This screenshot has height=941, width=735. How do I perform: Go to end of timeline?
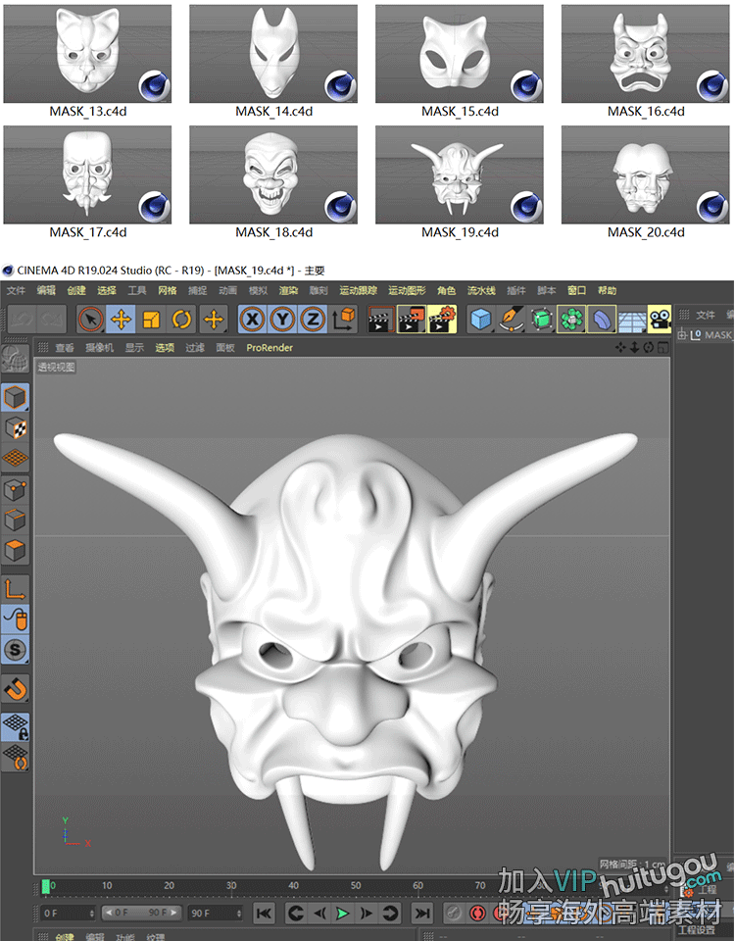click(x=422, y=914)
